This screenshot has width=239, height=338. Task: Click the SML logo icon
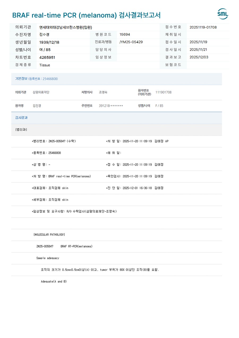click(x=223, y=14)
